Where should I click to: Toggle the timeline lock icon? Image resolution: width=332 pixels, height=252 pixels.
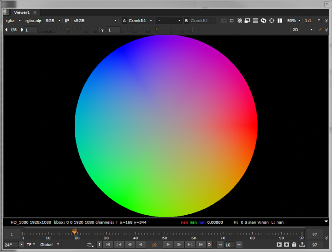pyautogui.click(x=294, y=245)
